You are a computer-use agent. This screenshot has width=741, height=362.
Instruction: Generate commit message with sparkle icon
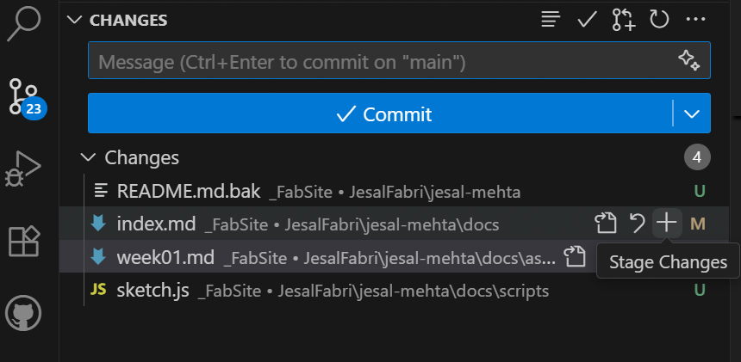[x=688, y=60]
